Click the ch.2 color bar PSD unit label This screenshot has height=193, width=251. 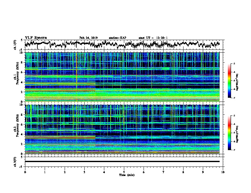pyautogui.click(x=237, y=134)
